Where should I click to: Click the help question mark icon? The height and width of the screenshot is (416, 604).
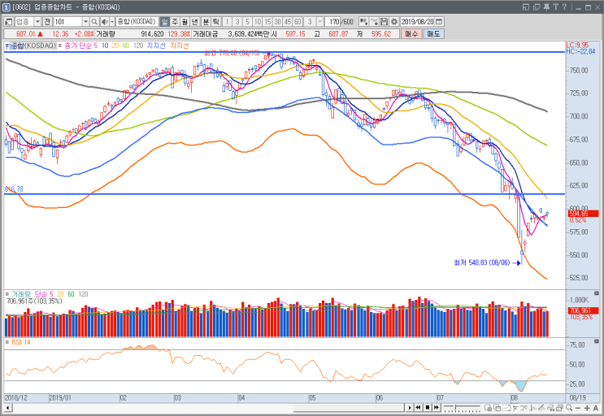[564, 7]
